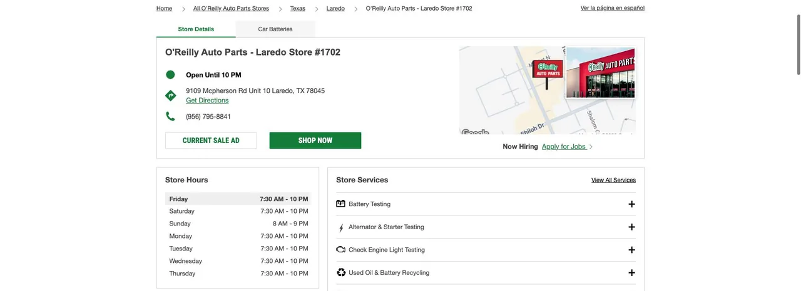The height and width of the screenshot is (291, 801).
Task: Expand Alternator & Starter Testing details
Action: point(631,227)
